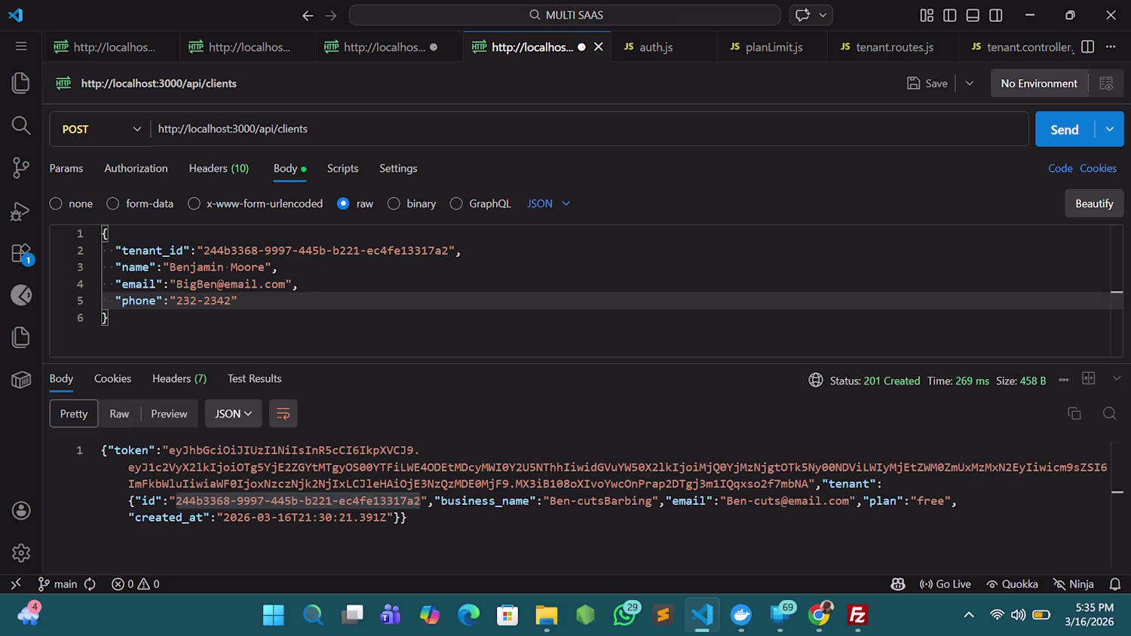Click the Beautify button
1131x636 pixels.
(1094, 203)
